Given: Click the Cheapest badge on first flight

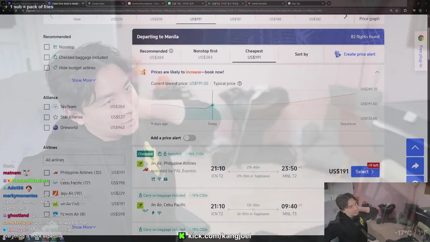Looking at the screenshot, I should 145,154.
